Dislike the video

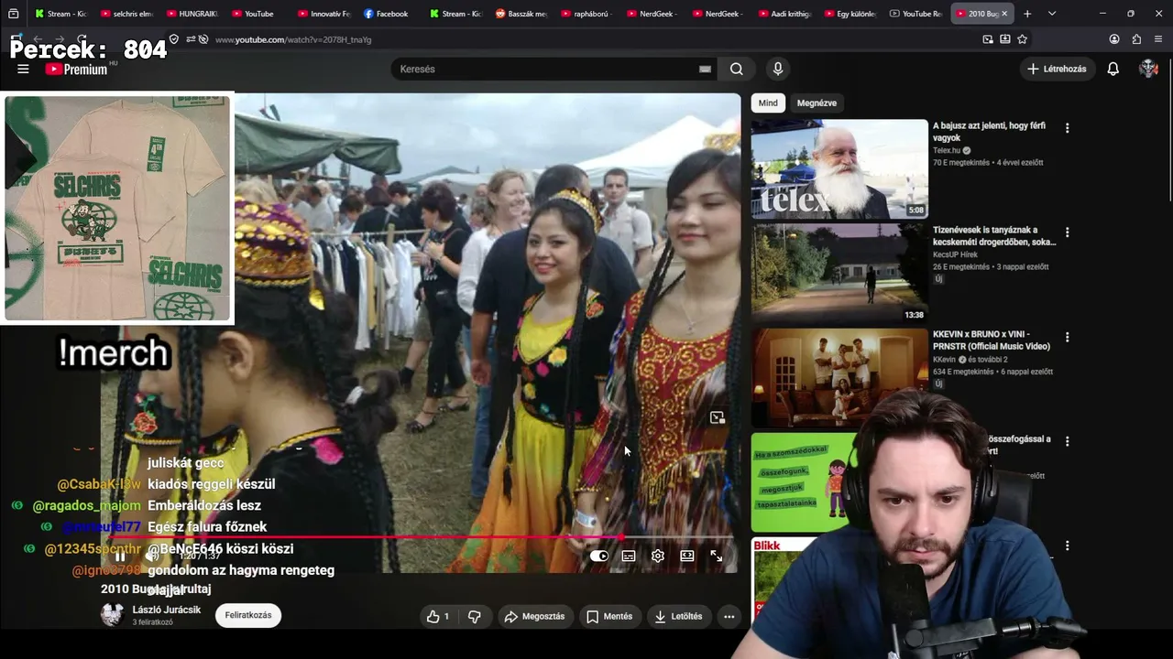[x=474, y=616]
